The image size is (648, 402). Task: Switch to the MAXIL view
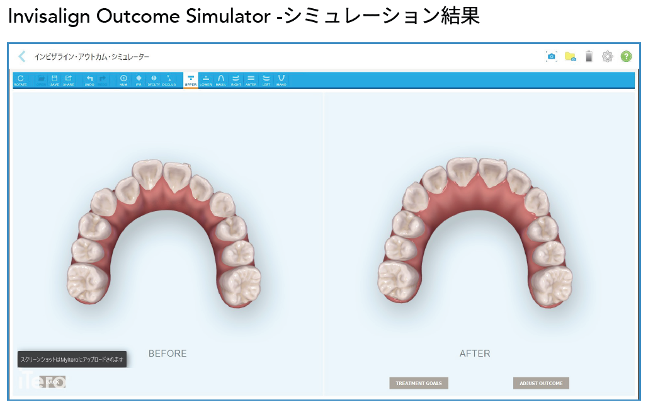click(x=221, y=80)
